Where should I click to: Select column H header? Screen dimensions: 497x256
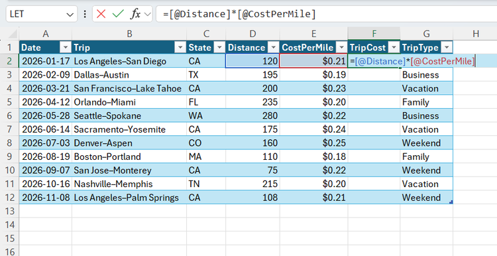point(475,34)
